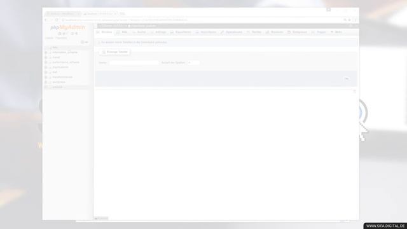Expand the test tree node
The height and width of the screenshot is (229, 407).
pyautogui.click(x=46, y=72)
